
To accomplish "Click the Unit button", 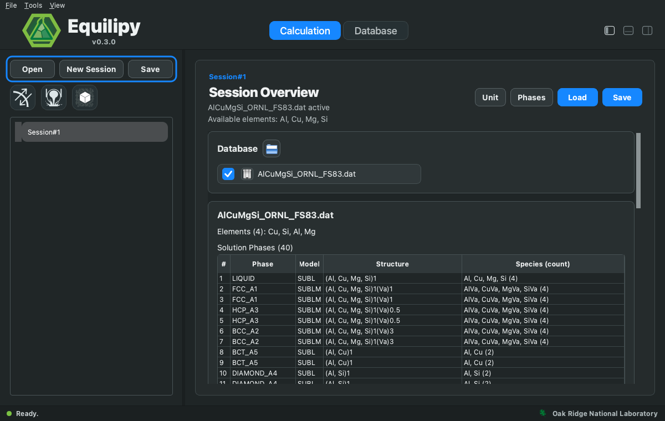I will tap(490, 97).
